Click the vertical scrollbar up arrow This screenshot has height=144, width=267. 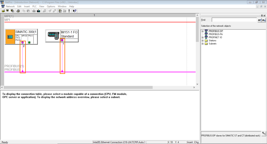click(x=197, y=15)
